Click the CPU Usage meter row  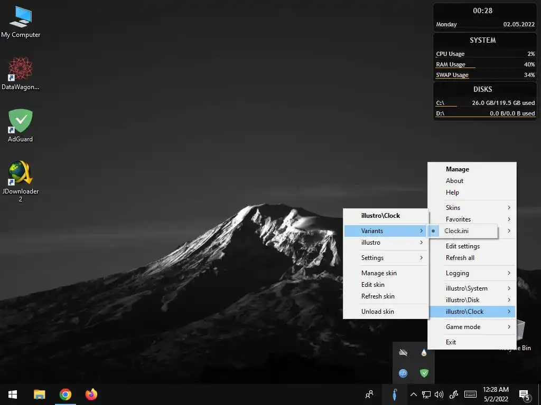coord(485,54)
